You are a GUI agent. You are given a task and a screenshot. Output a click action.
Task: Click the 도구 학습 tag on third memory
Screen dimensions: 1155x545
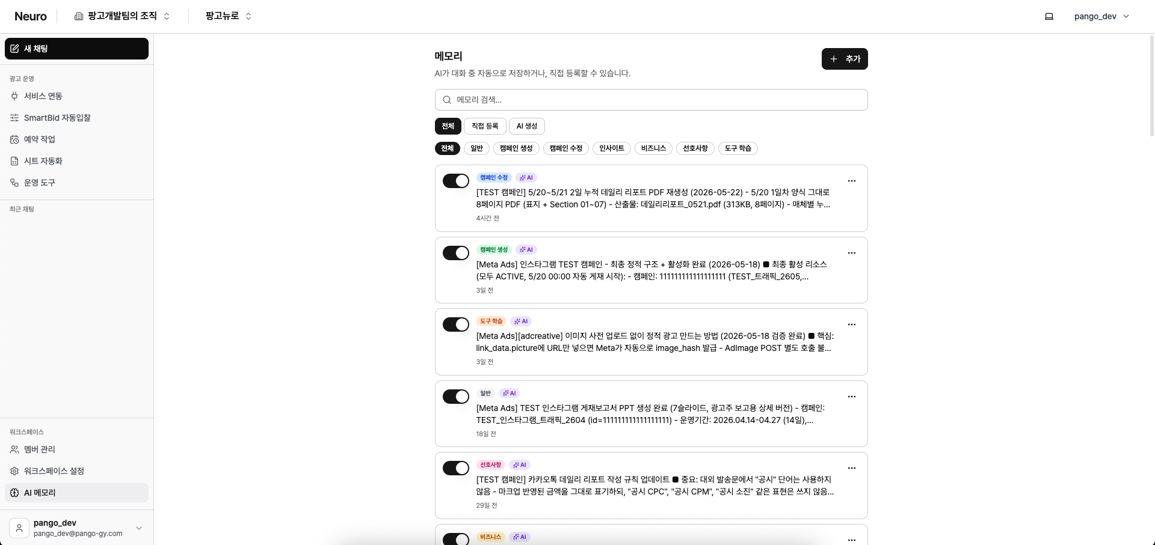click(491, 321)
